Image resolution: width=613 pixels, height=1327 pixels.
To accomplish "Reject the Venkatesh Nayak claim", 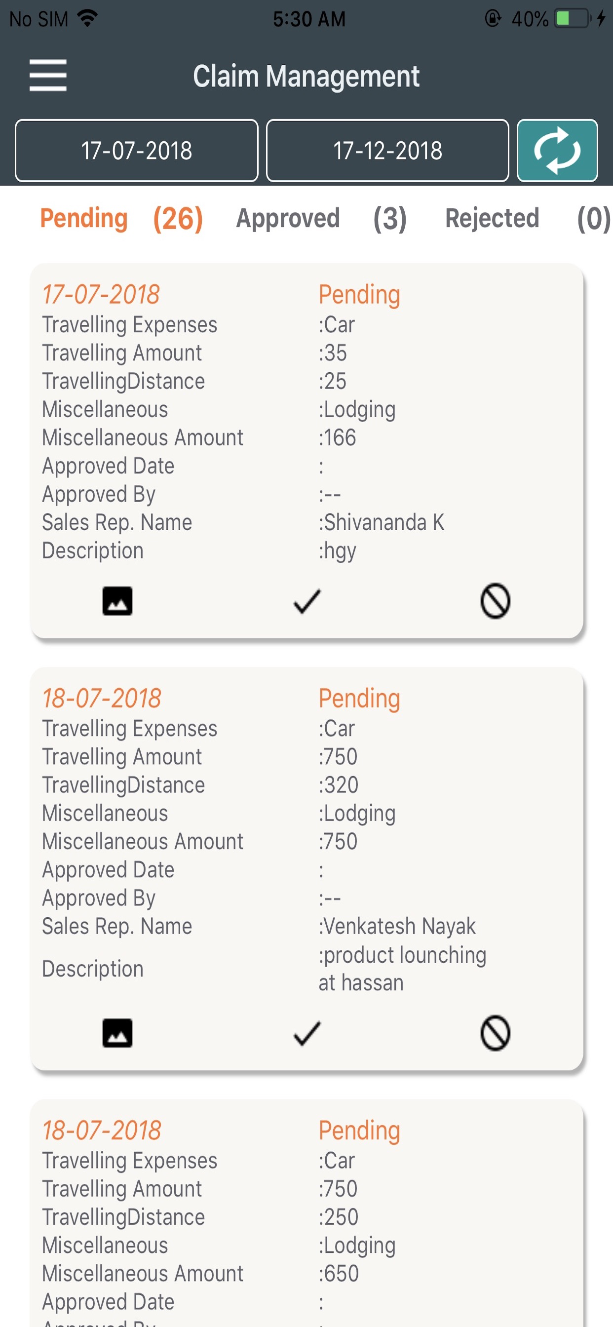I will [495, 1033].
